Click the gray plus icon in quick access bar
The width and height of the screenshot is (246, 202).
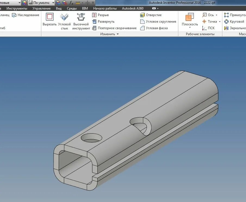pyautogui.click(x=88, y=3)
